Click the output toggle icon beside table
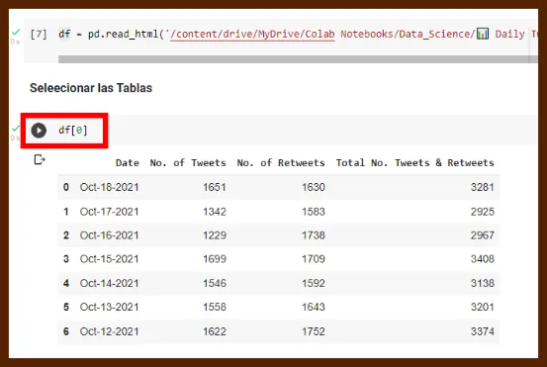The height and width of the screenshot is (367, 547). (40, 160)
